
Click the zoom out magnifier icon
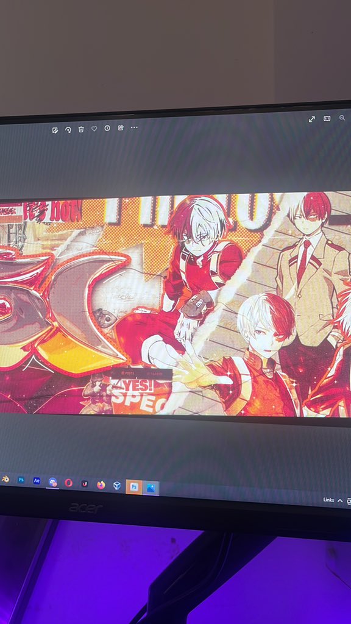[x=342, y=118]
